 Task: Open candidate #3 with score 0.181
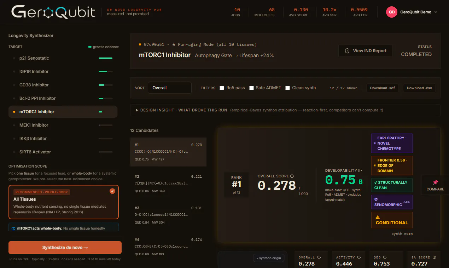pos(168,215)
